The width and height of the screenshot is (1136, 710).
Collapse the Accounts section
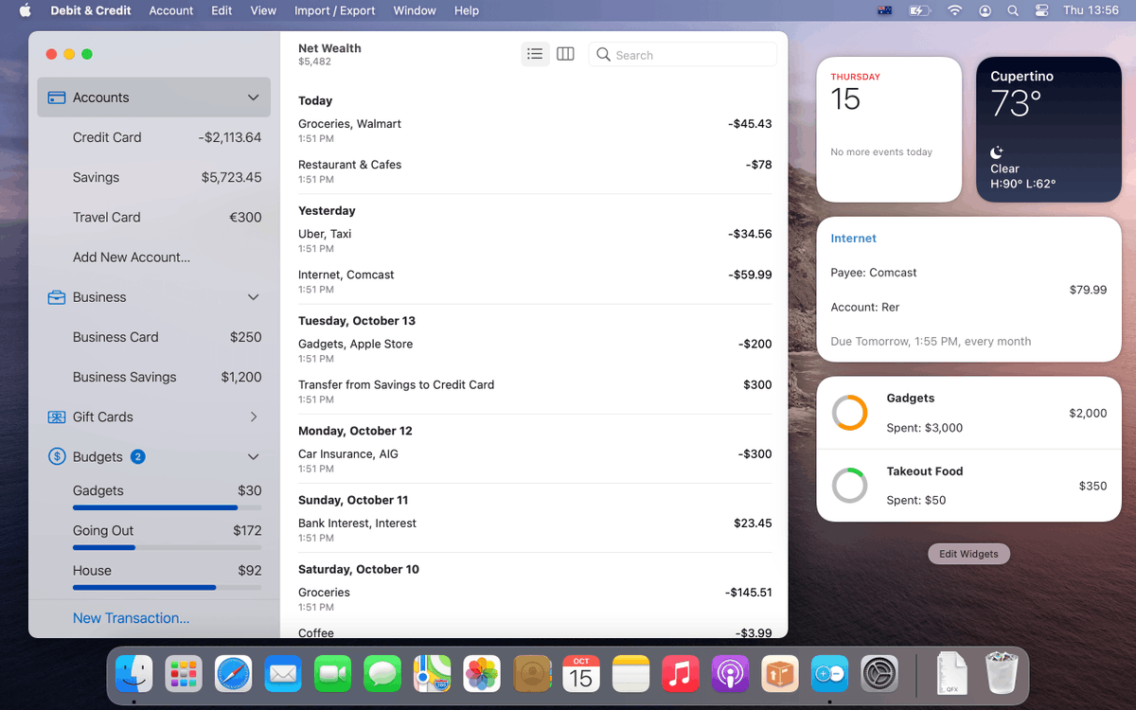[253, 97]
